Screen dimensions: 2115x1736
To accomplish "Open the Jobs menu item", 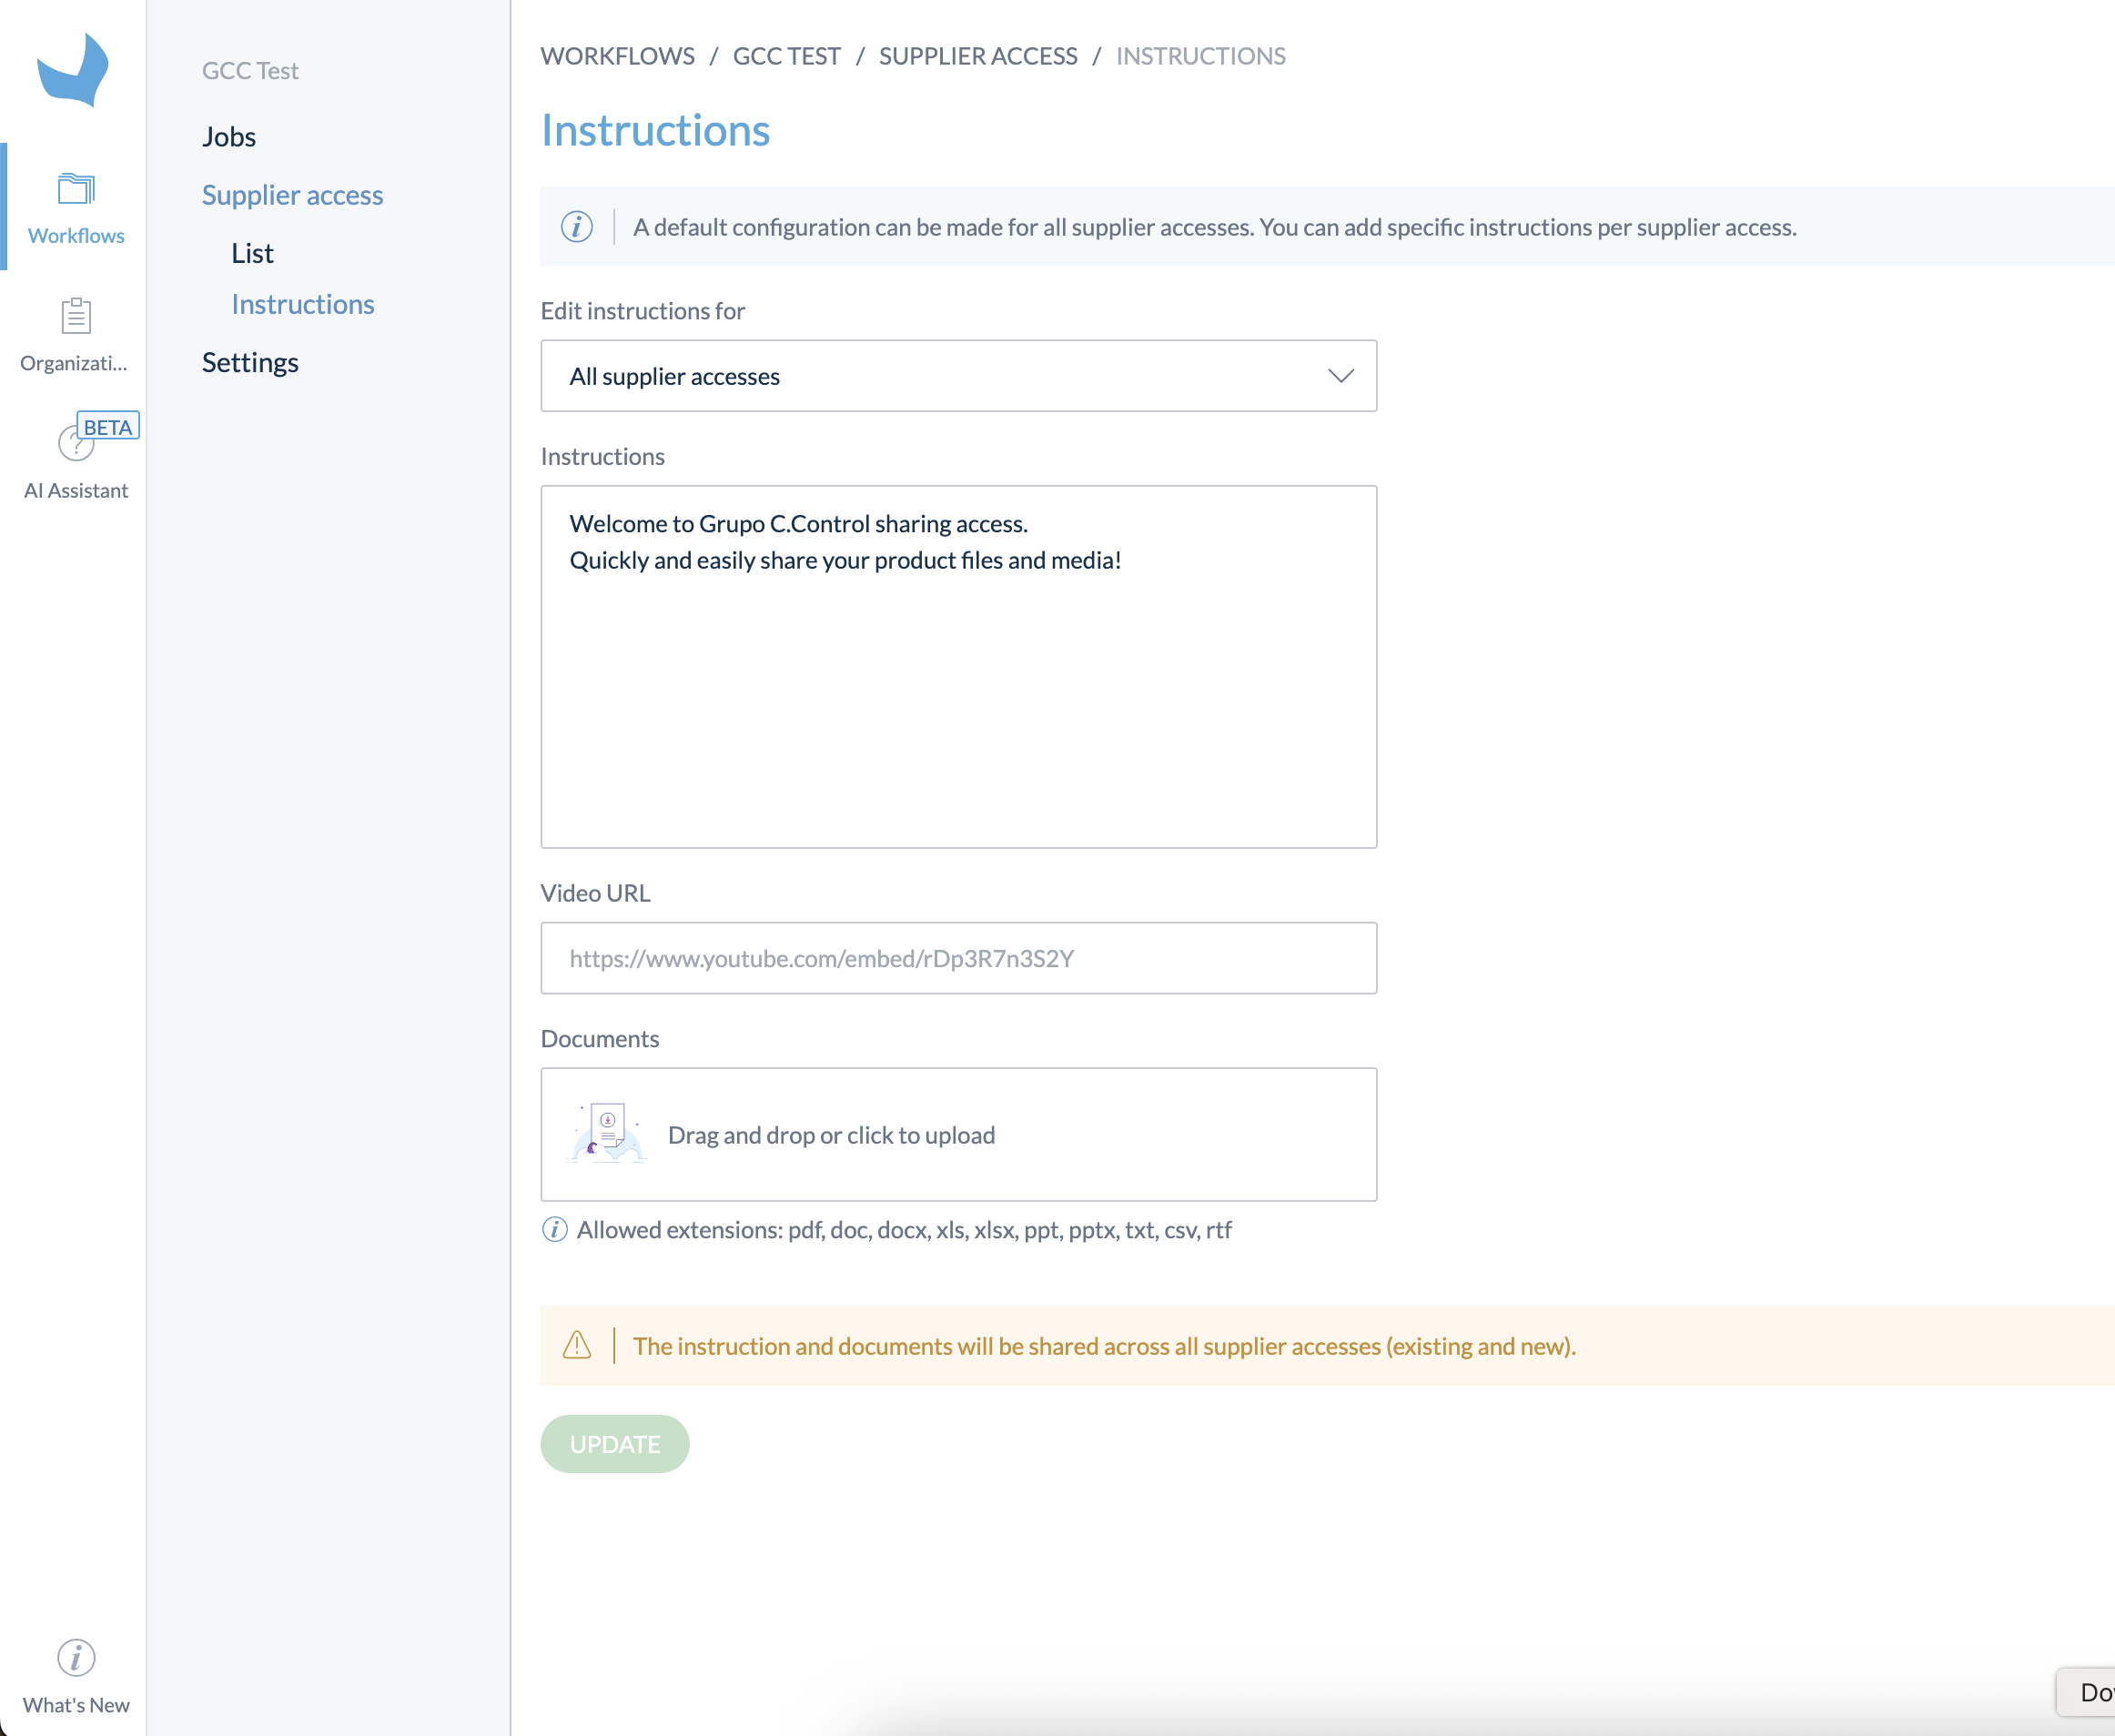I will tap(229, 136).
